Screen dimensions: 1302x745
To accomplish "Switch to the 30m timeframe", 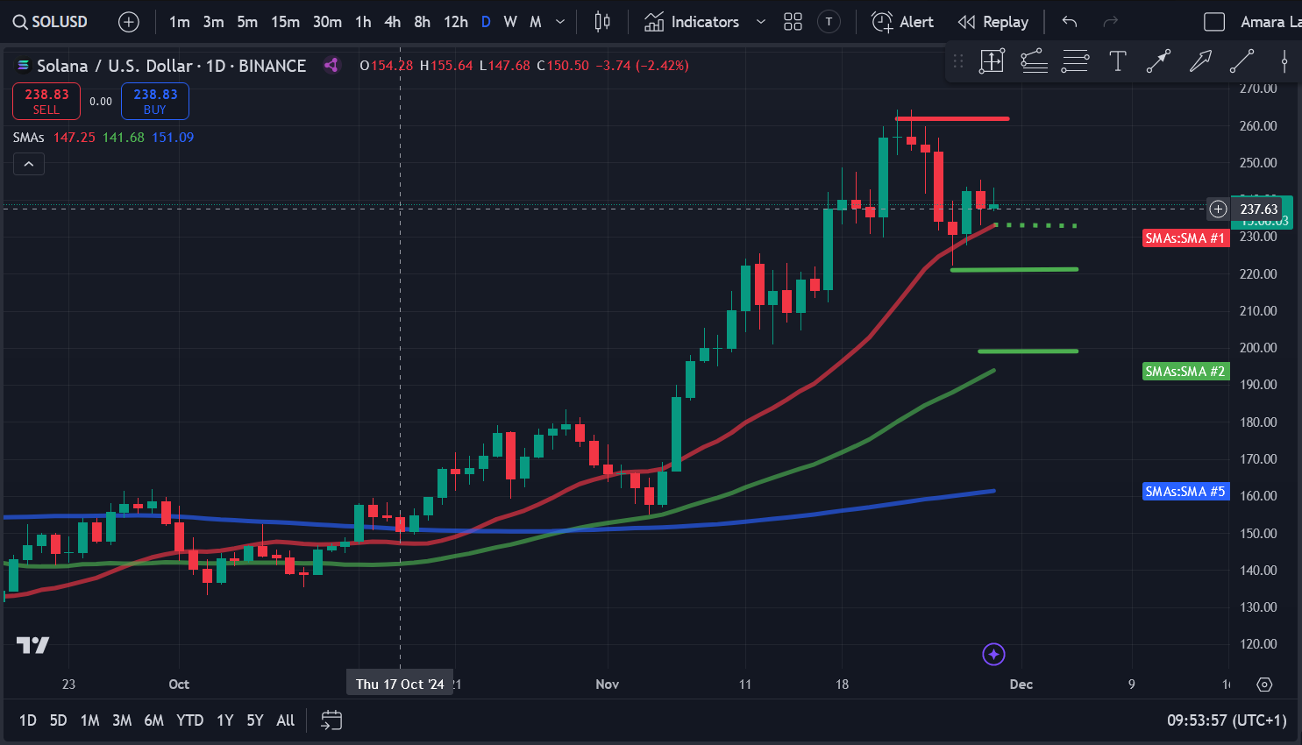I will click(327, 22).
